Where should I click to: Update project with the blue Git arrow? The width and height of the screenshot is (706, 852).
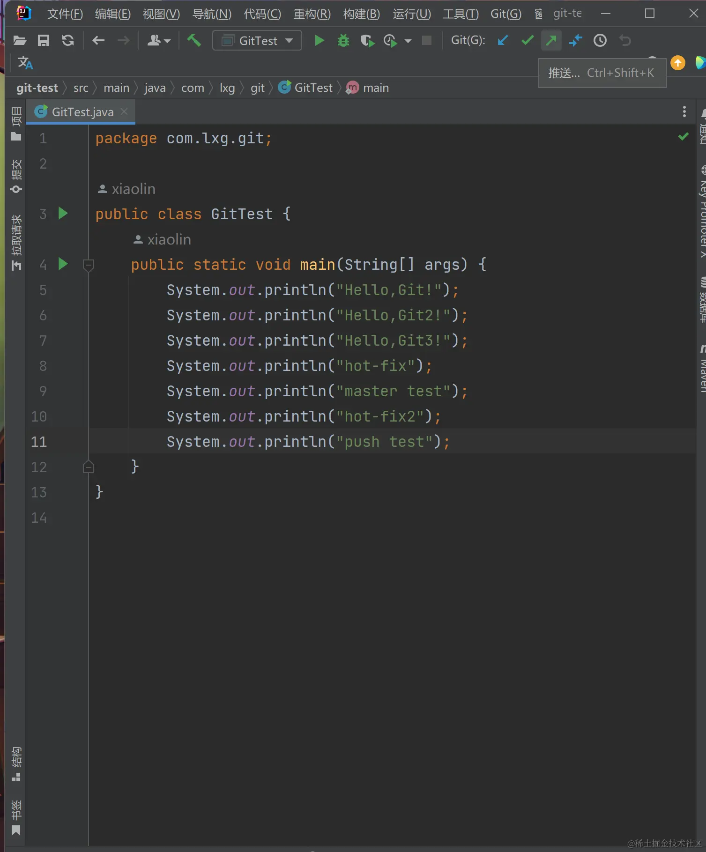[x=503, y=41]
